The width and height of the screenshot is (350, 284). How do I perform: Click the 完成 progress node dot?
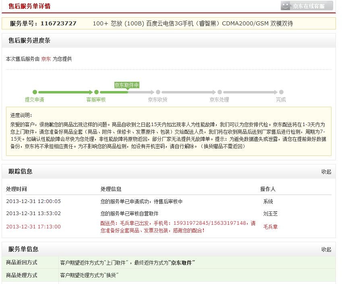(x=281, y=92)
